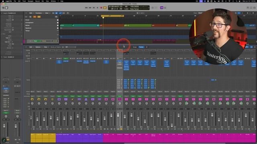Toggle the Sends on Faders power button
Viewport: 257px width, 144px height.
[x=63, y=47]
